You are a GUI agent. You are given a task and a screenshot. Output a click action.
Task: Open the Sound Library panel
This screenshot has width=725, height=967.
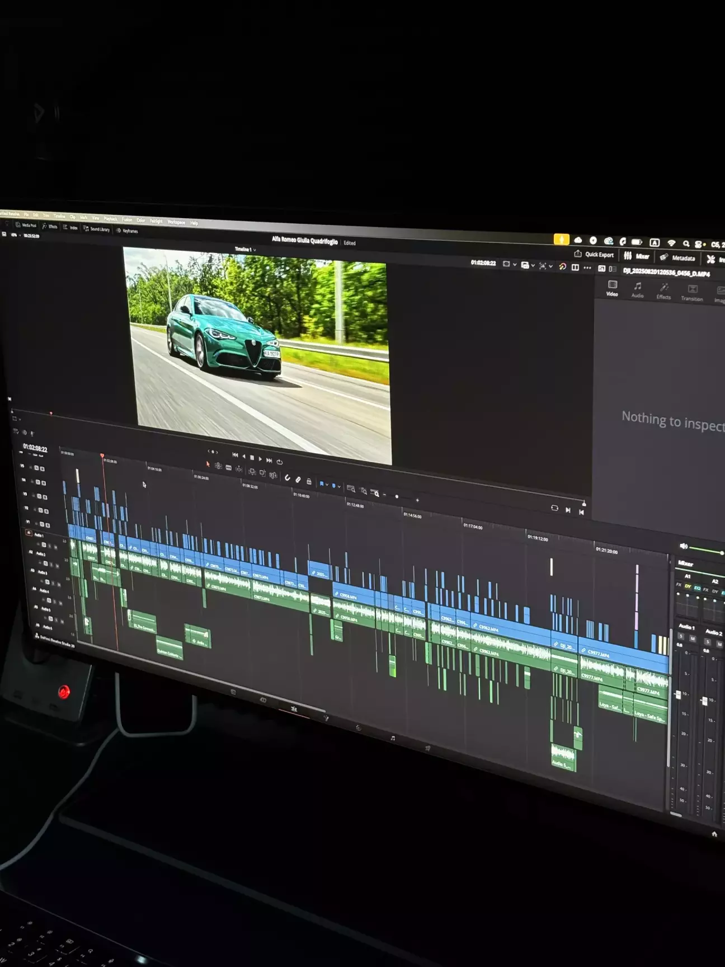click(x=97, y=229)
